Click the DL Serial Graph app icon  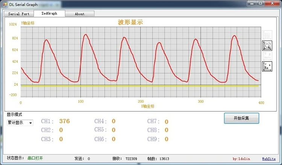click(x=5, y=4)
